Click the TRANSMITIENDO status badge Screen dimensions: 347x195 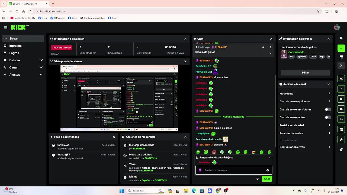[62, 48]
